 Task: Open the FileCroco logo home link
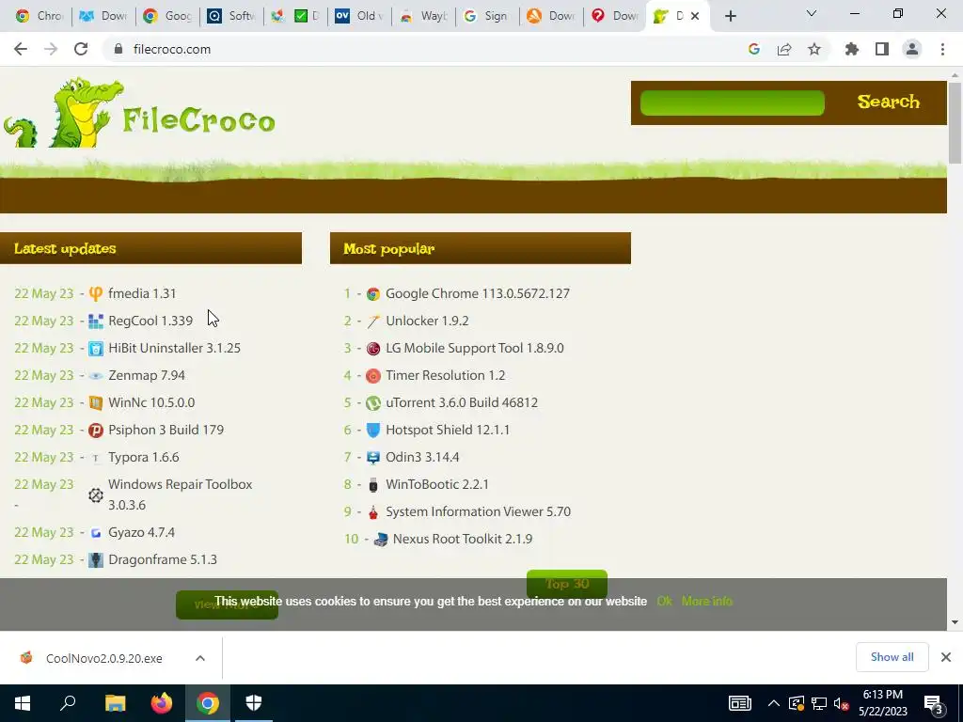point(139,114)
